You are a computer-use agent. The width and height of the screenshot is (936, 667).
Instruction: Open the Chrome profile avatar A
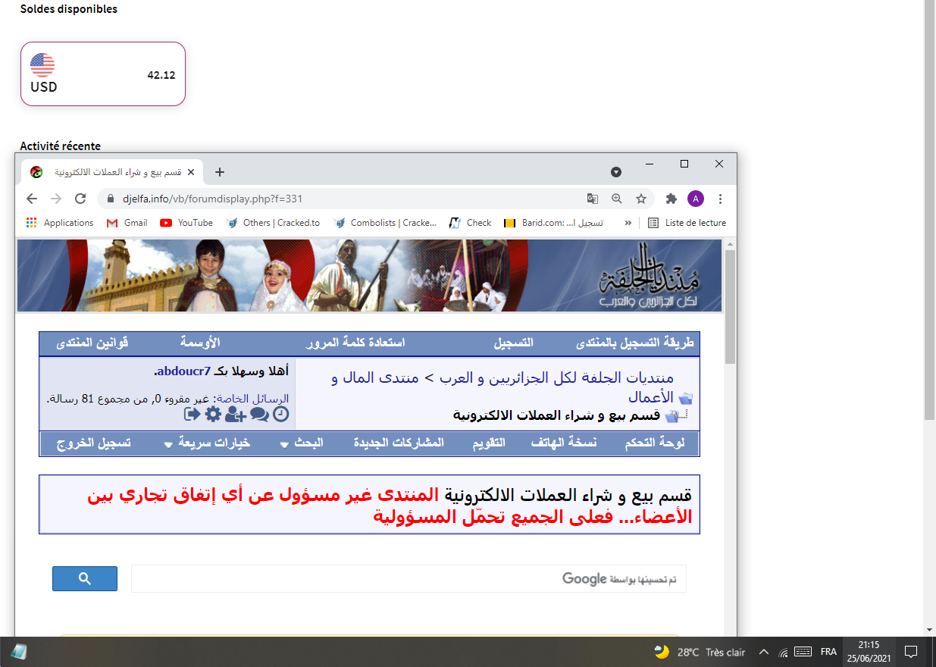tap(696, 199)
